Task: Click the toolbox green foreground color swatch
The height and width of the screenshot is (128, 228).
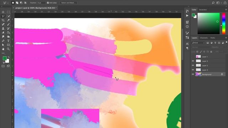Action: (x=5, y=58)
